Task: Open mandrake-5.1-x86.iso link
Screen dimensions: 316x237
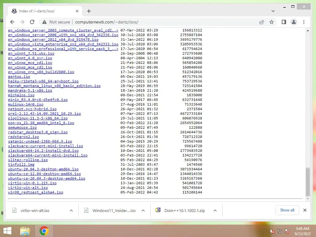Action: pyautogui.click(x=30, y=90)
